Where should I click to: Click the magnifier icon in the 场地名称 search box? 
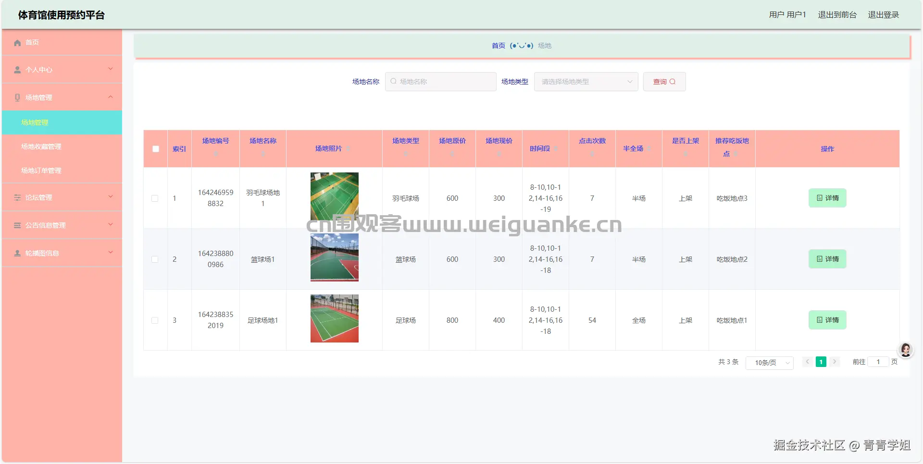pyautogui.click(x=393, y=82)
